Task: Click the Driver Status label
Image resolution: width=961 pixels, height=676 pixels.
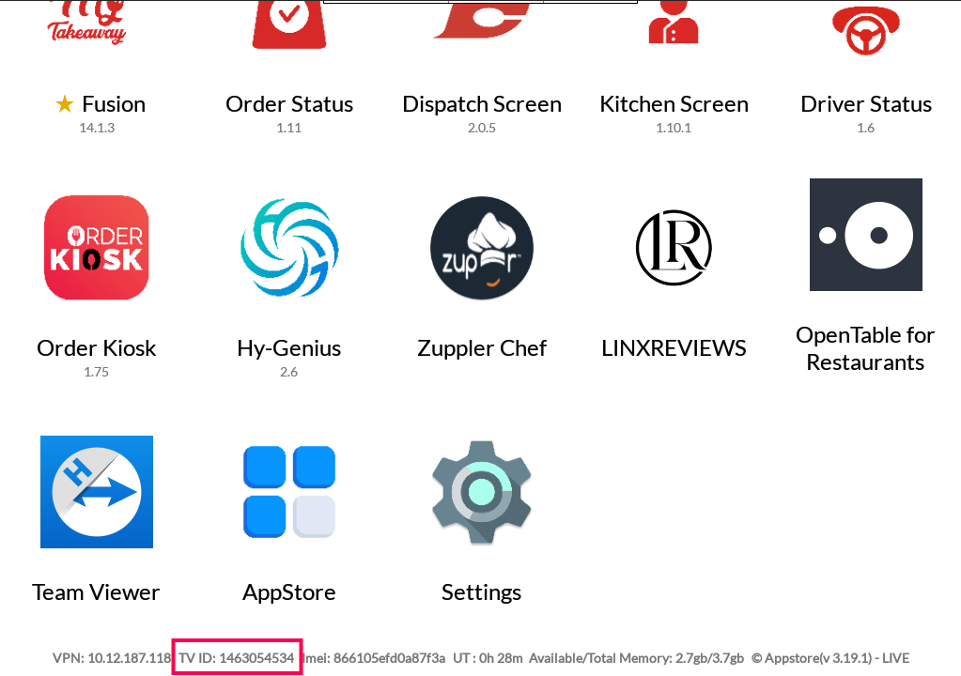Action: point(866,104)
